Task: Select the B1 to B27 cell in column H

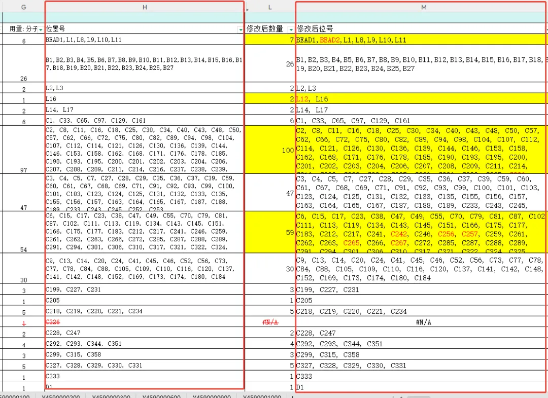Action: click(x=145, y=63)
